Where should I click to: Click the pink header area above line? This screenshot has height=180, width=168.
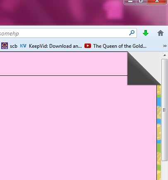pyautogui.click(x=64, y=63)
